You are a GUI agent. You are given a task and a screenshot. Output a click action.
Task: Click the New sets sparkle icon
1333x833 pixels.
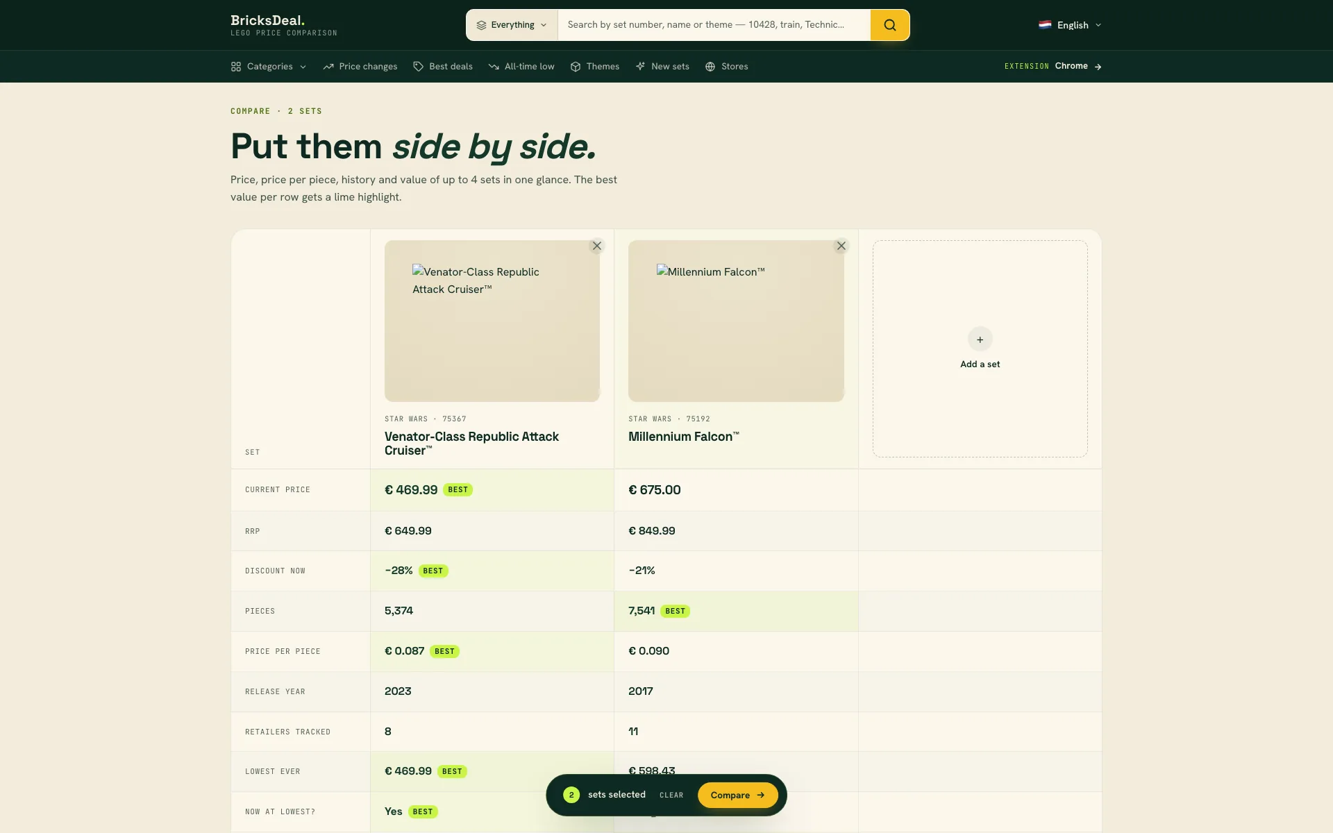[x=640, y=67]
